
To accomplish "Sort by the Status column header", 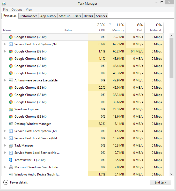I will point(75,28).
